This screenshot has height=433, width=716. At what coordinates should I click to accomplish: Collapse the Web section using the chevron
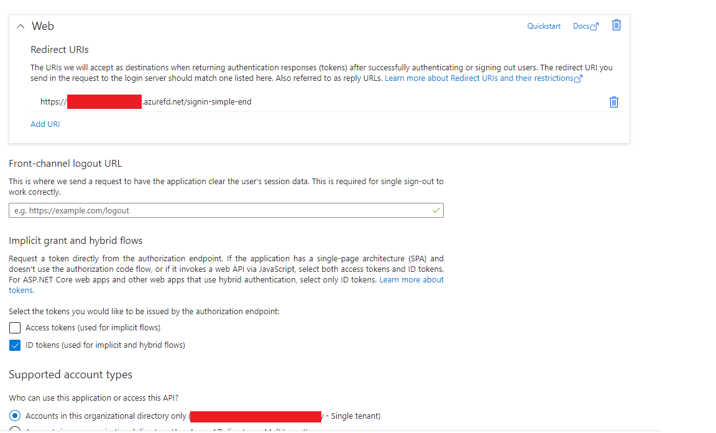tap(20, 26)
